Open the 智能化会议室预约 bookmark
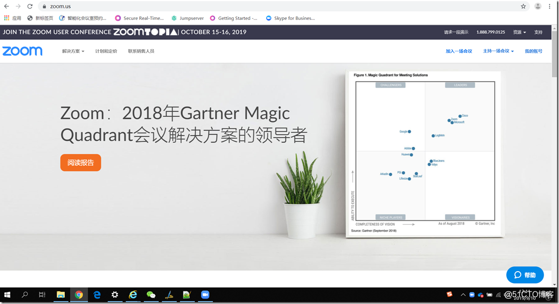This screenshot has width=559, height=304. pos(83,18)
